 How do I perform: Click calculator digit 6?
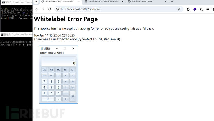coord(58,87)
